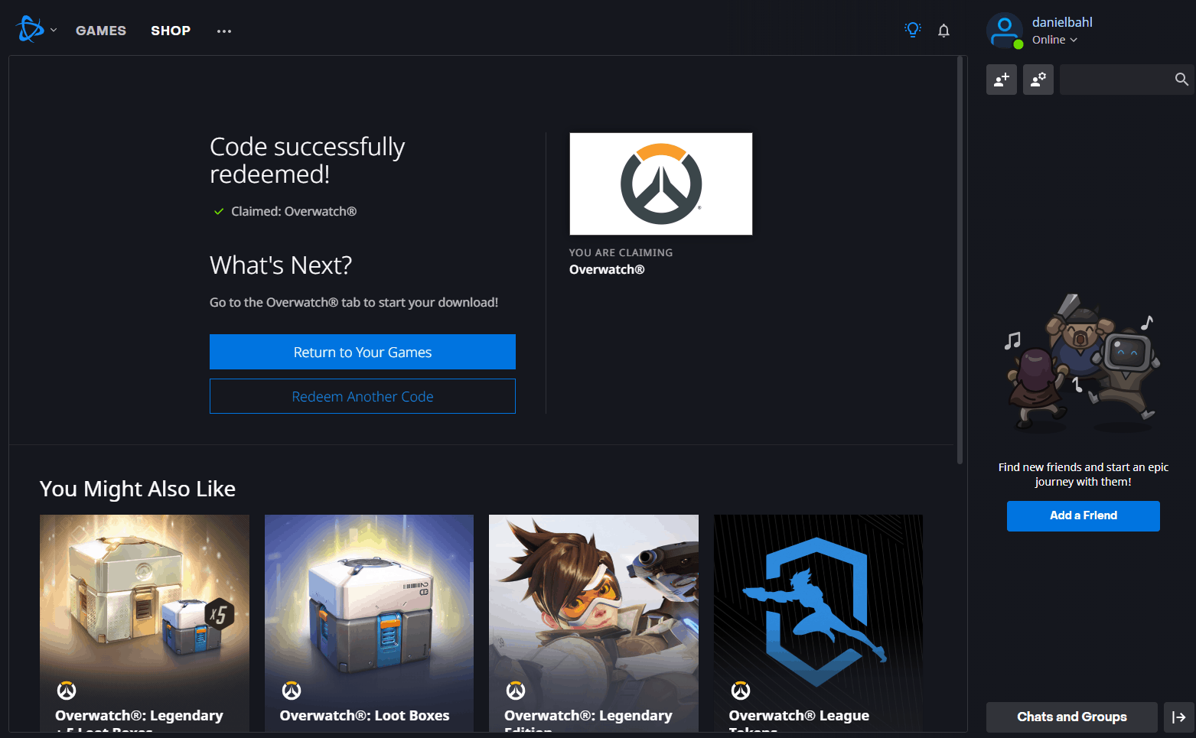The width and height of the screenshot is (1196, 738).
Task: Open the GAMES tab
Action: [x=101, y=31]
